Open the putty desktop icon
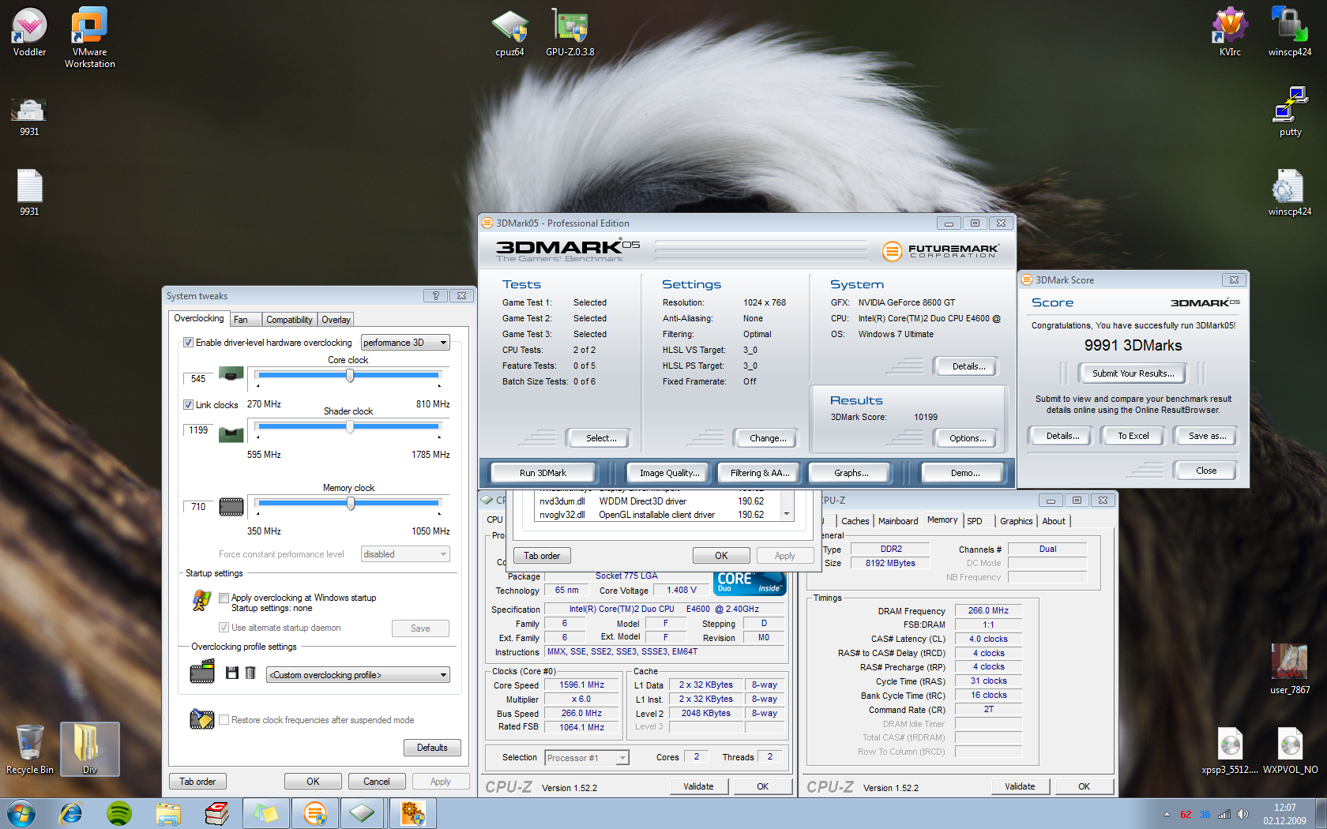1327x829 pixels. (x=1290, y=111)
